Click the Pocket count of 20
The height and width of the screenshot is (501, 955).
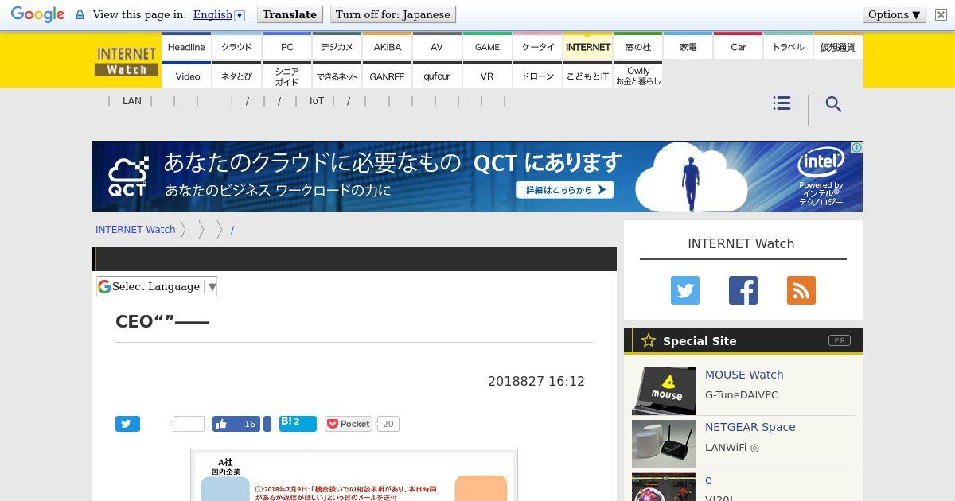click(x=388, y=424)
